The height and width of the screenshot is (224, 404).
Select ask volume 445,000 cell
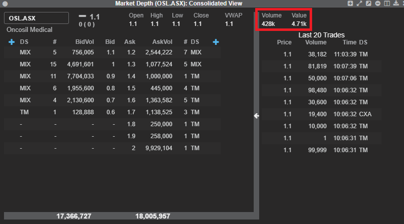161,88
